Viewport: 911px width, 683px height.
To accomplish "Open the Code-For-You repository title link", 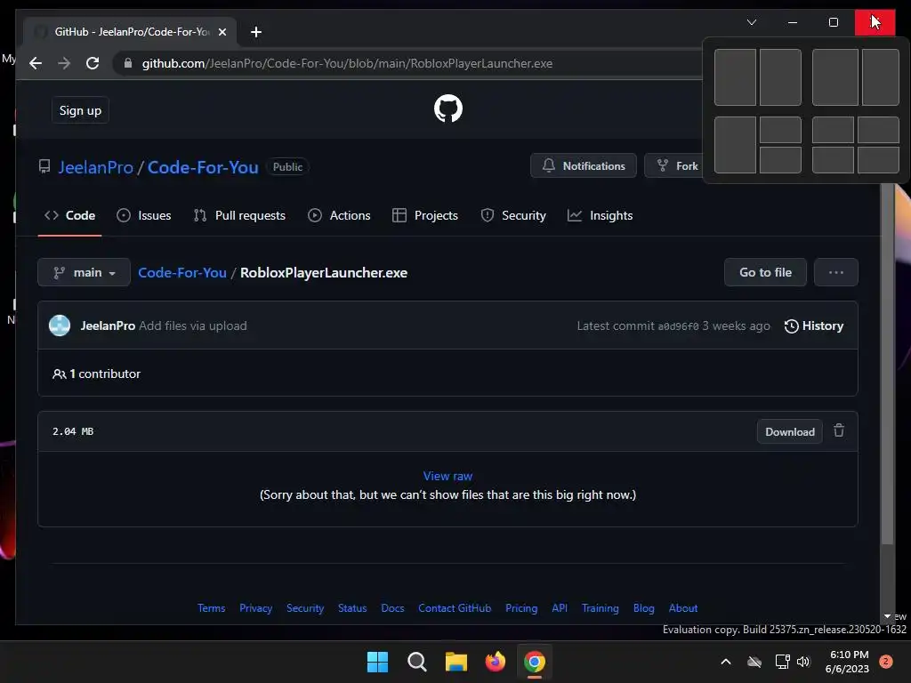I will [x=203, y=167].
